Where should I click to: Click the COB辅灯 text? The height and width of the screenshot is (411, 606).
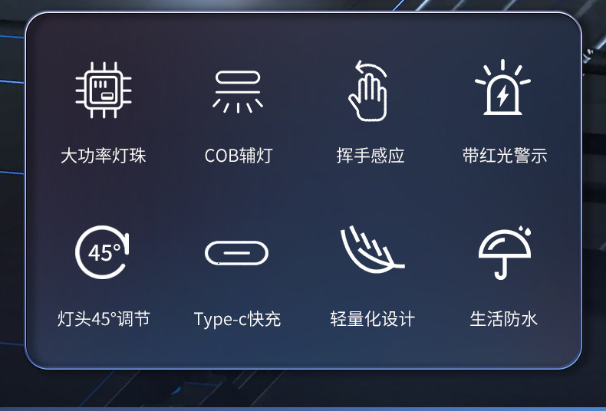click(239, 156)
